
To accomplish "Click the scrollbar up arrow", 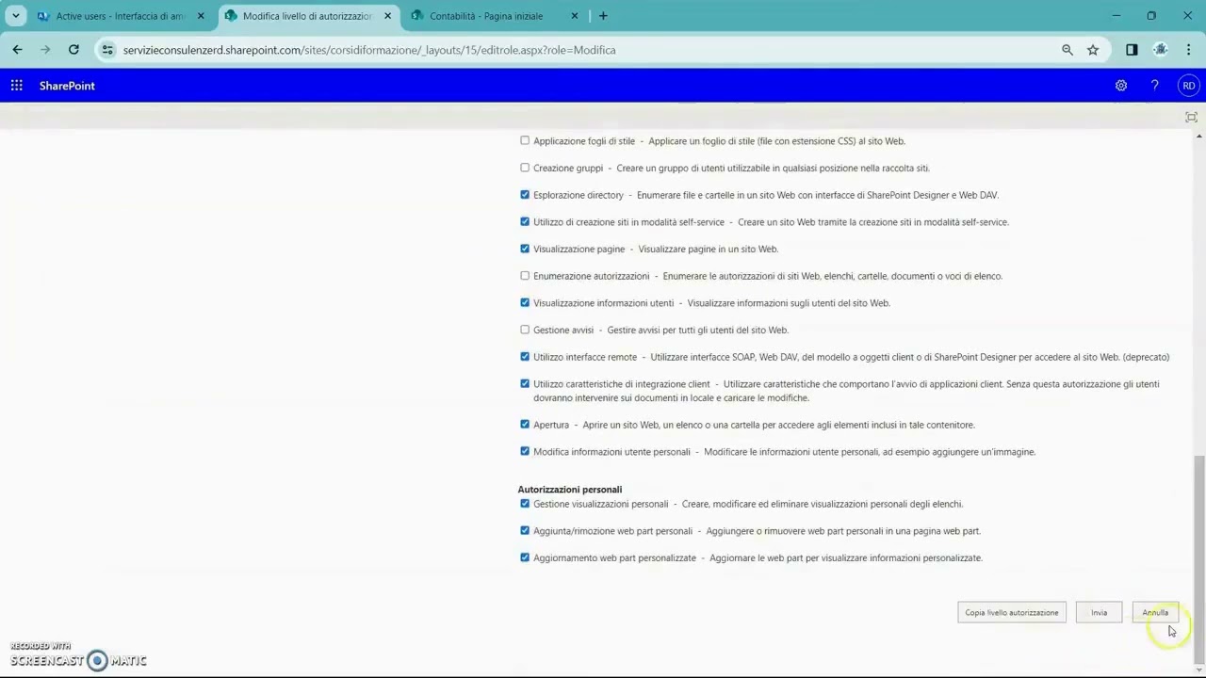I will [1198, 137].
